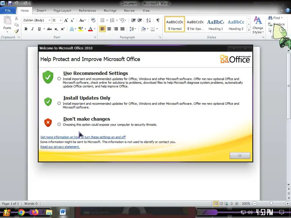The width and height of the screenshot is (291, 218).
Task: Align text left
Action: click(x=102, y=29)
